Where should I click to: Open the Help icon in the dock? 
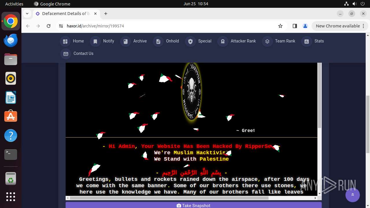pyautogui.click(x=11, y=135)
